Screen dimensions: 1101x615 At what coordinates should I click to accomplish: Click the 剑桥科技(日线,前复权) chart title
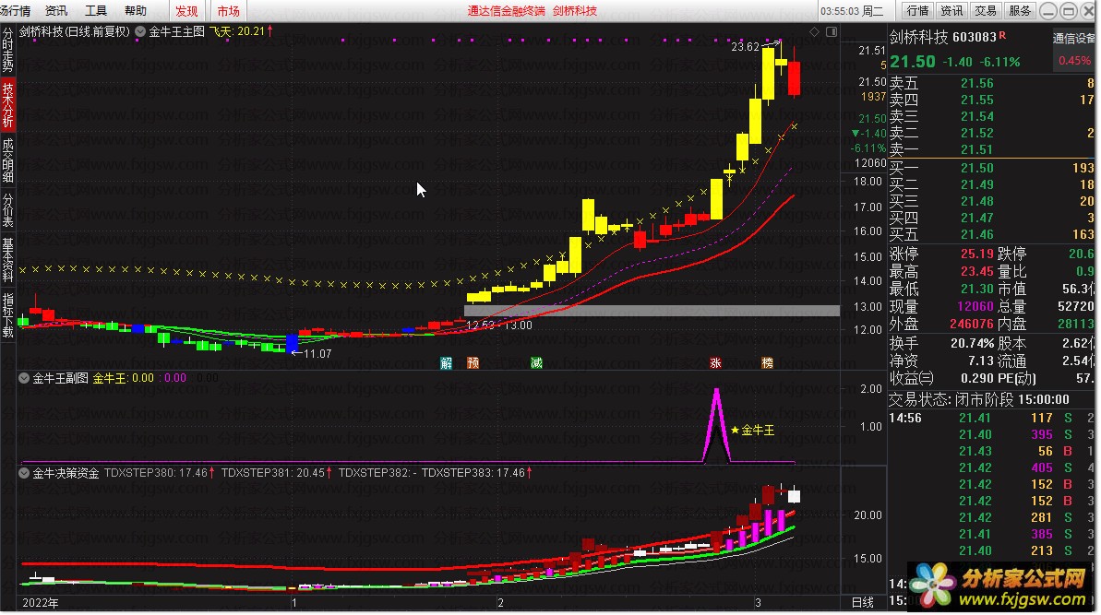75,31
